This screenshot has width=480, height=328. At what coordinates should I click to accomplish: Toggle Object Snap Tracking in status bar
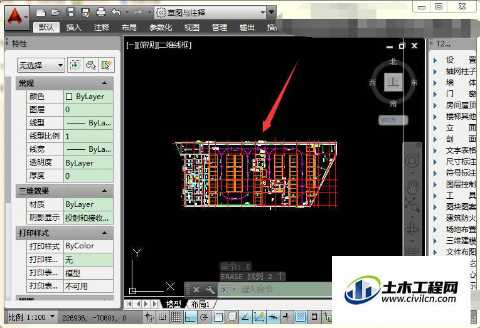[245, 317]
